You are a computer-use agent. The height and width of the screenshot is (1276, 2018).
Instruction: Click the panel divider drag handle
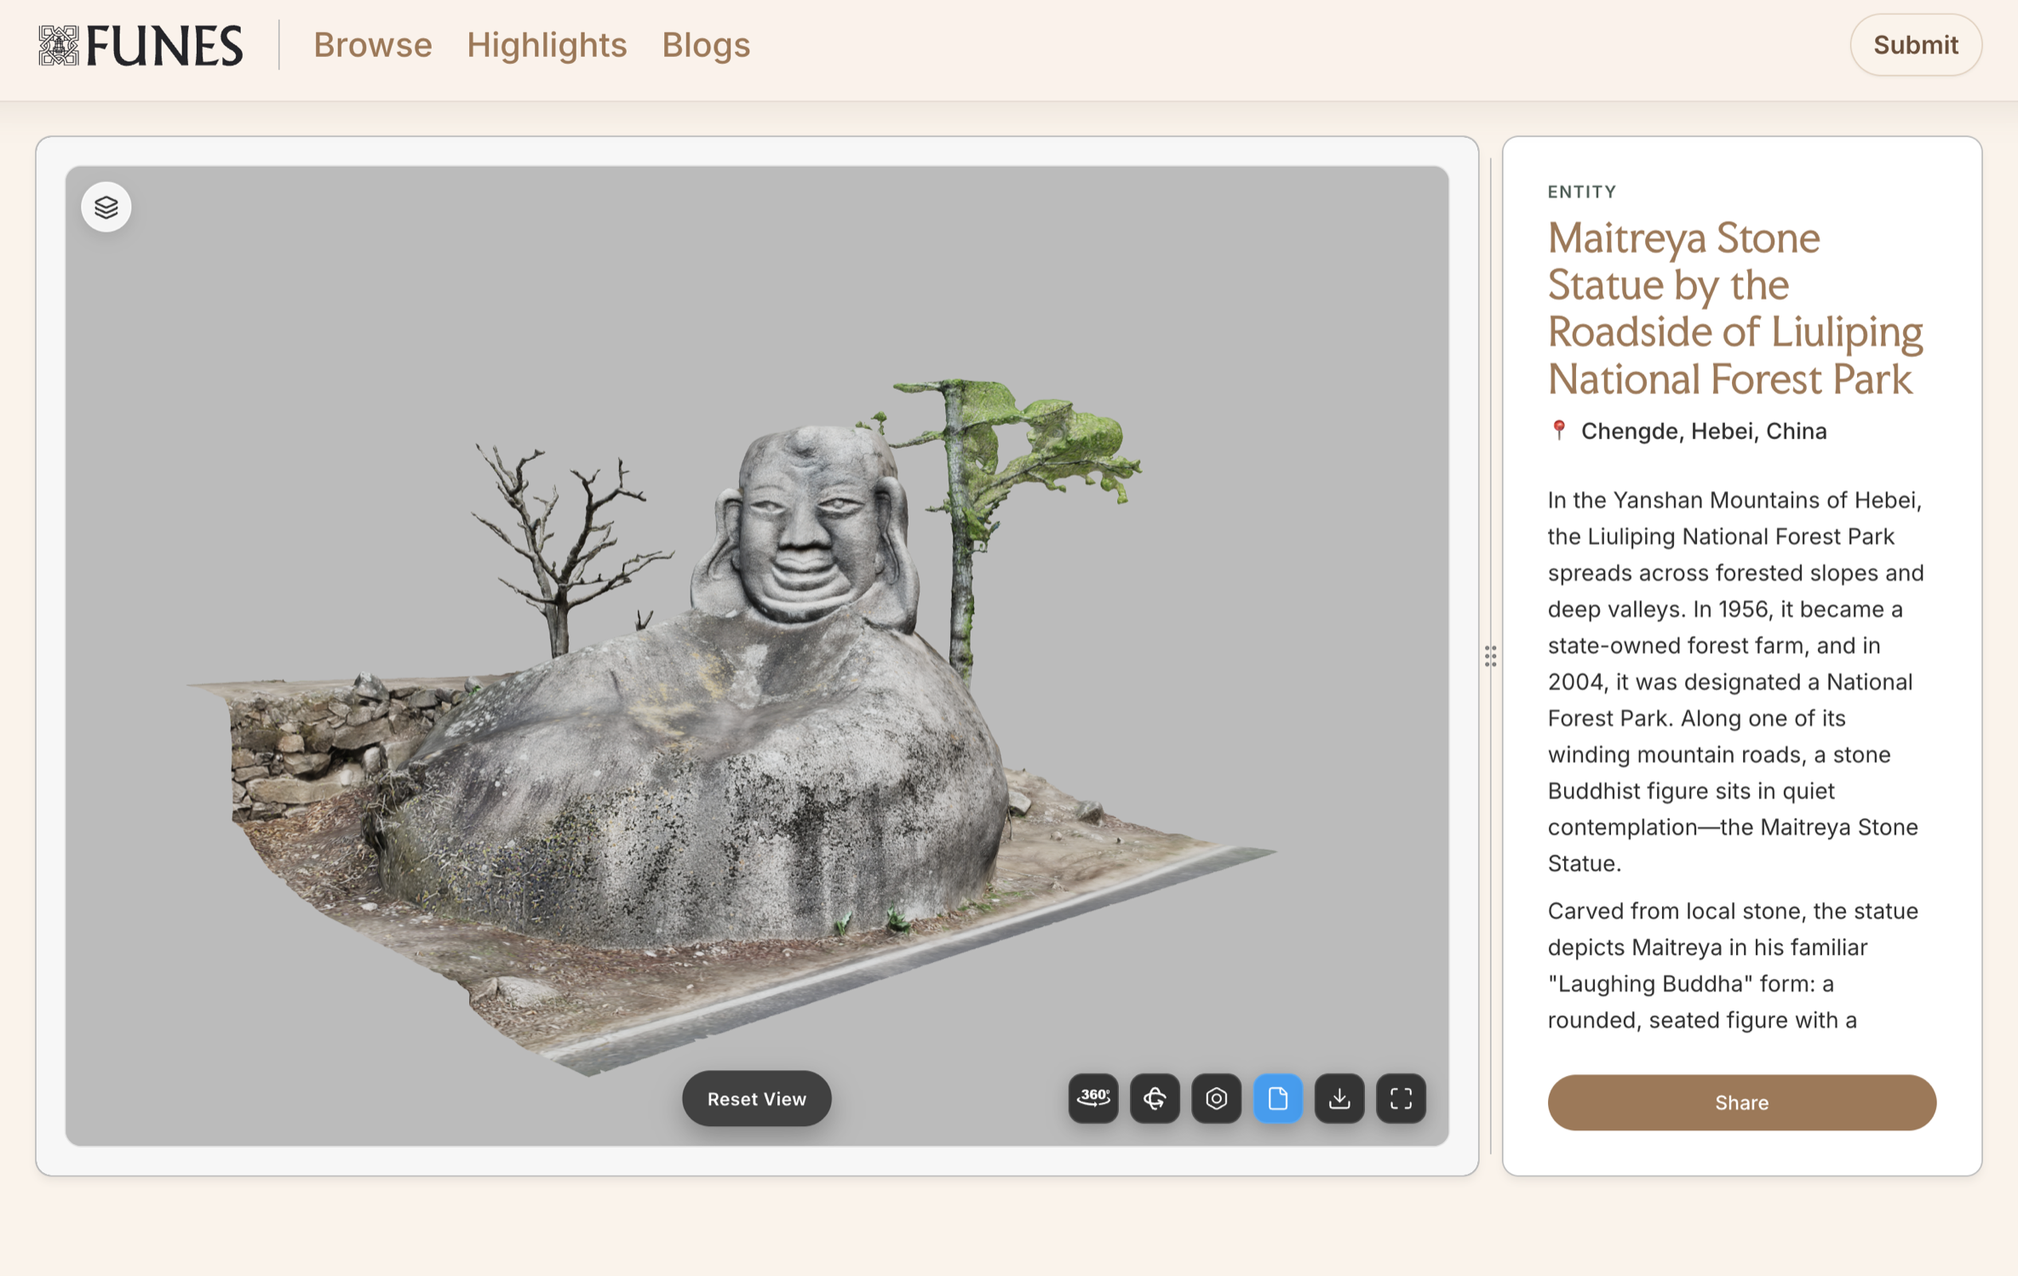[1490, 655]
